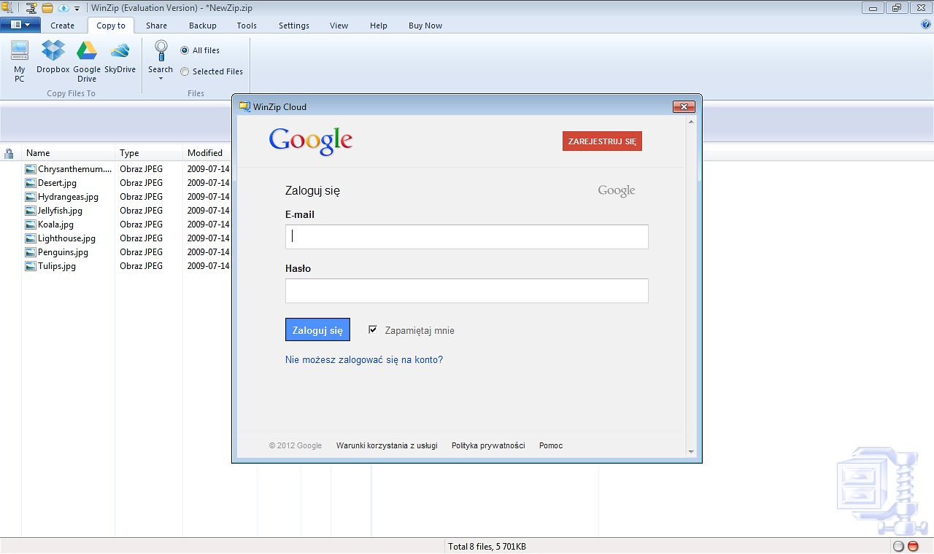The image size is (934, 554).
Task: Click the Total 8 files status text
Action: click(x=487, y=547)
